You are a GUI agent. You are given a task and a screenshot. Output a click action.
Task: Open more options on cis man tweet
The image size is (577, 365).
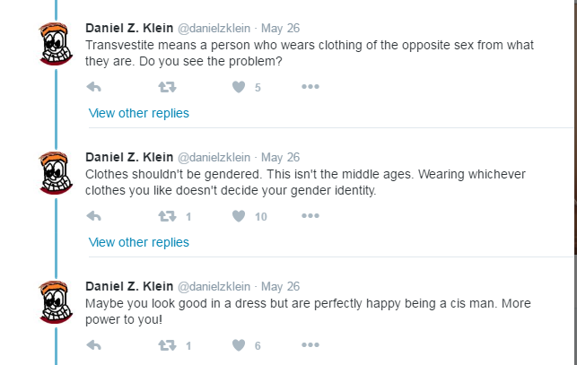point(310,345)
